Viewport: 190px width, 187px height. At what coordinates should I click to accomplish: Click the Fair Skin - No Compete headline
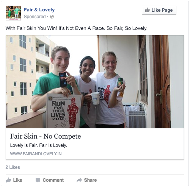(46, 136)
